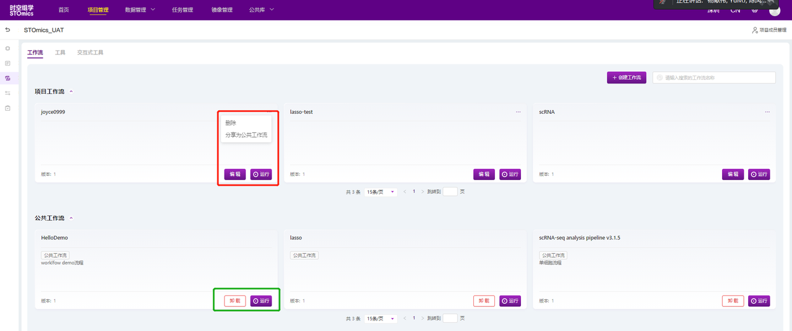Open the three-dots menu on scRNA card
This screenshot has width=792, height=331.
(x=767, y=112)
